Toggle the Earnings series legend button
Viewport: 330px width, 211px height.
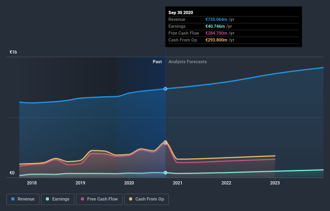point(57,199)
